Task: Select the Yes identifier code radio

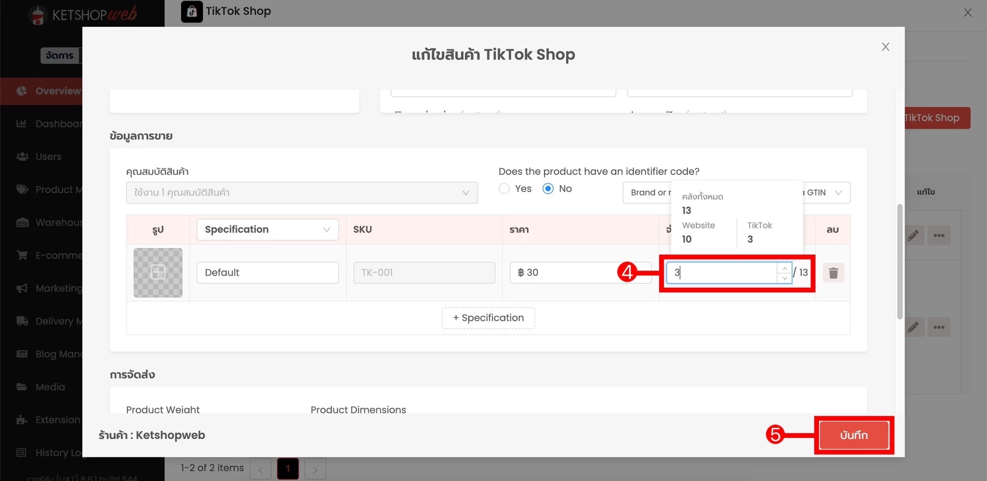Action: [x=504, y=189]
